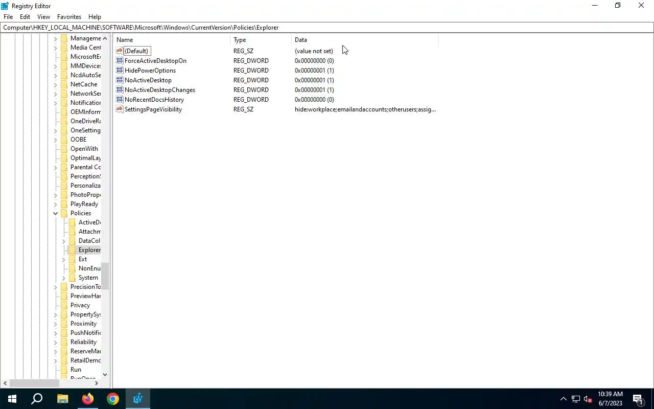This screenshot has width=654, height=409.
Task: Click the OOBE key folder icon
Action: pos(64,140)
